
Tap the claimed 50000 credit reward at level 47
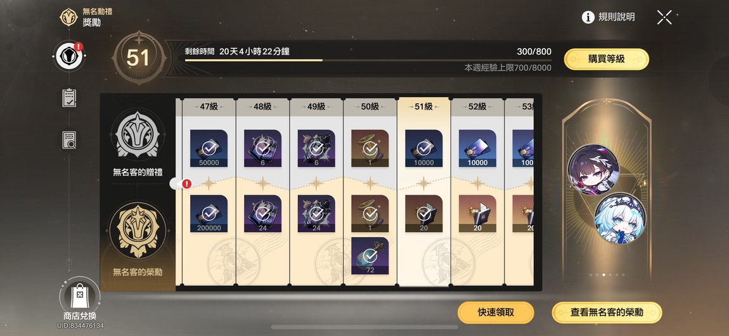click(209, 148)
